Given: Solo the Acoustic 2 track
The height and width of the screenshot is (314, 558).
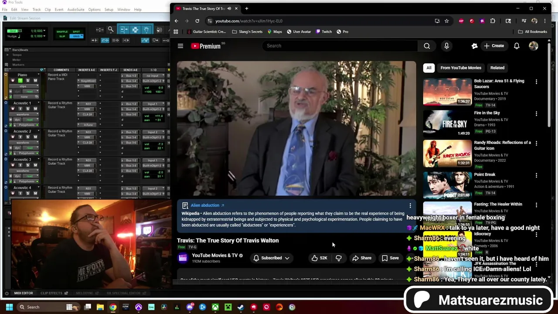Looking at the screenshot, I should (x=28, y=137).
